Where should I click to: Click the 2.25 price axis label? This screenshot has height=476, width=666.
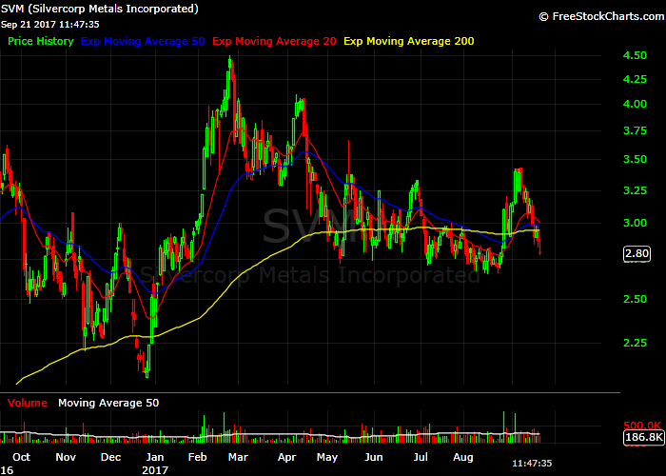tap(635, 343)
